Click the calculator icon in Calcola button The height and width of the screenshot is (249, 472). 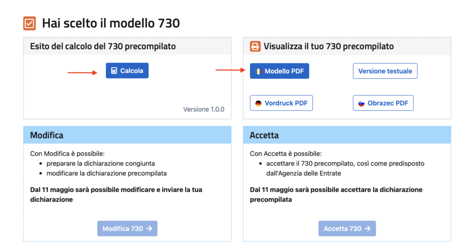(114, 71)
